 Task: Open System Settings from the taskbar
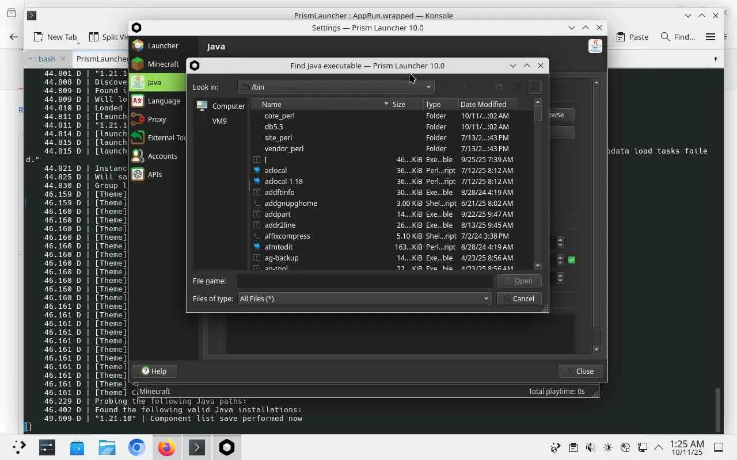pos(47,447)
